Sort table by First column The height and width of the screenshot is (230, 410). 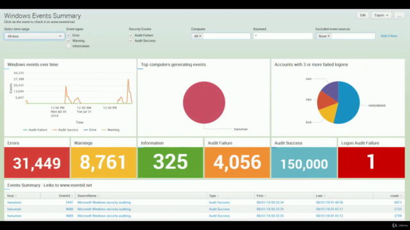coord(261,195)
